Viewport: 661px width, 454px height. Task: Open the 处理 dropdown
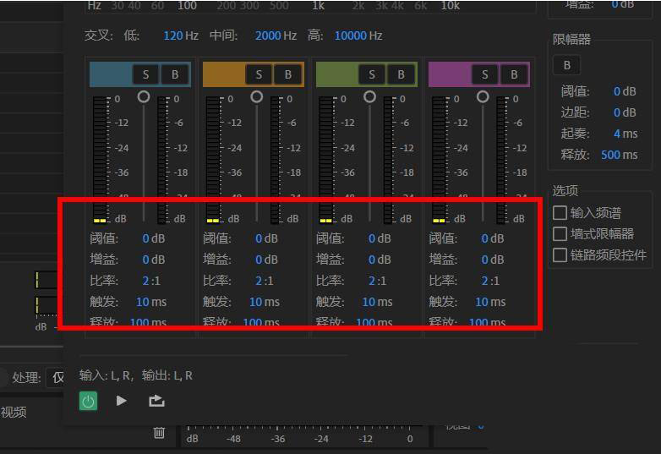click(x=56, y=377)
